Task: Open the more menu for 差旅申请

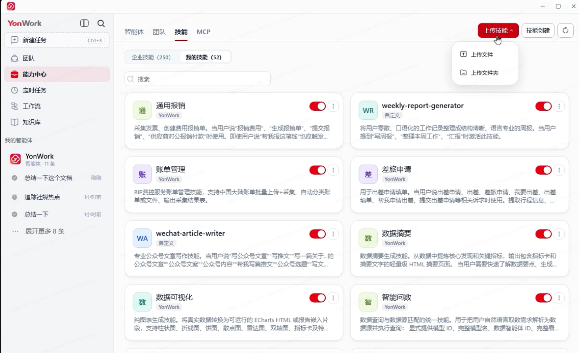Action: pos(559,170)
